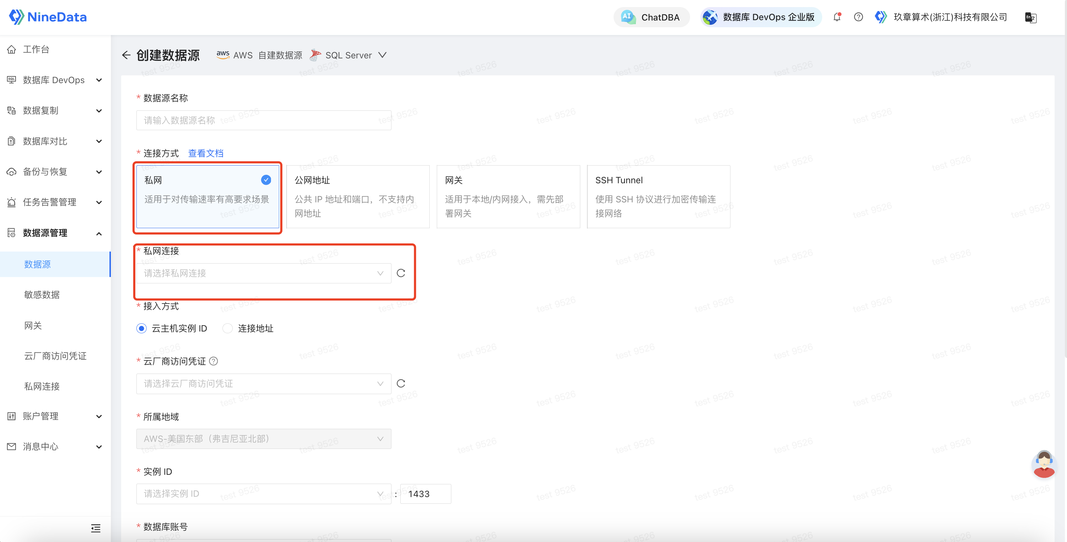Open ChatDBA assistant
The width and height of the screenshot is (1067, 542).
pos(651,17)
